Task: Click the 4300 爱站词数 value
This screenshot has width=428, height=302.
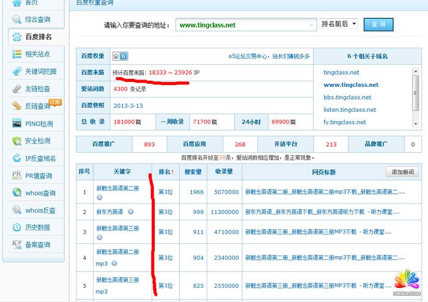Action: click(x=120, y=89)
